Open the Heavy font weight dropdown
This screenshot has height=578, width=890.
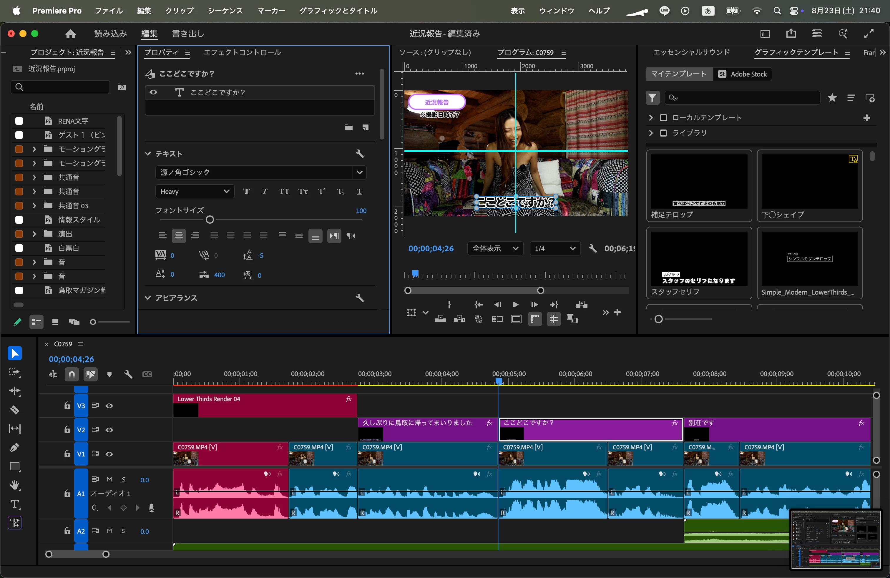[195, 192]
